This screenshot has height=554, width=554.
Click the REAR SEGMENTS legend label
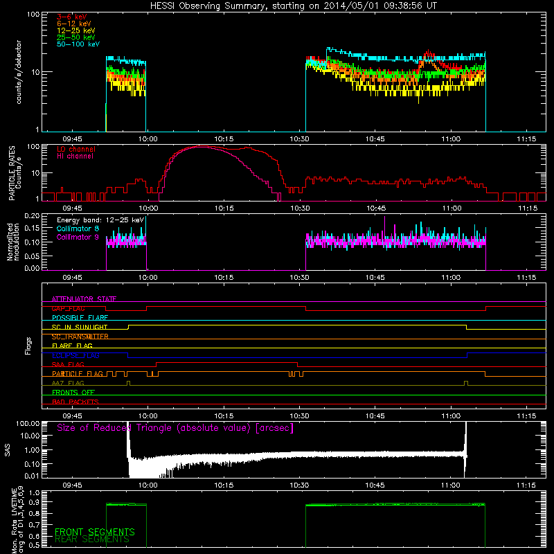coord(92,539)
